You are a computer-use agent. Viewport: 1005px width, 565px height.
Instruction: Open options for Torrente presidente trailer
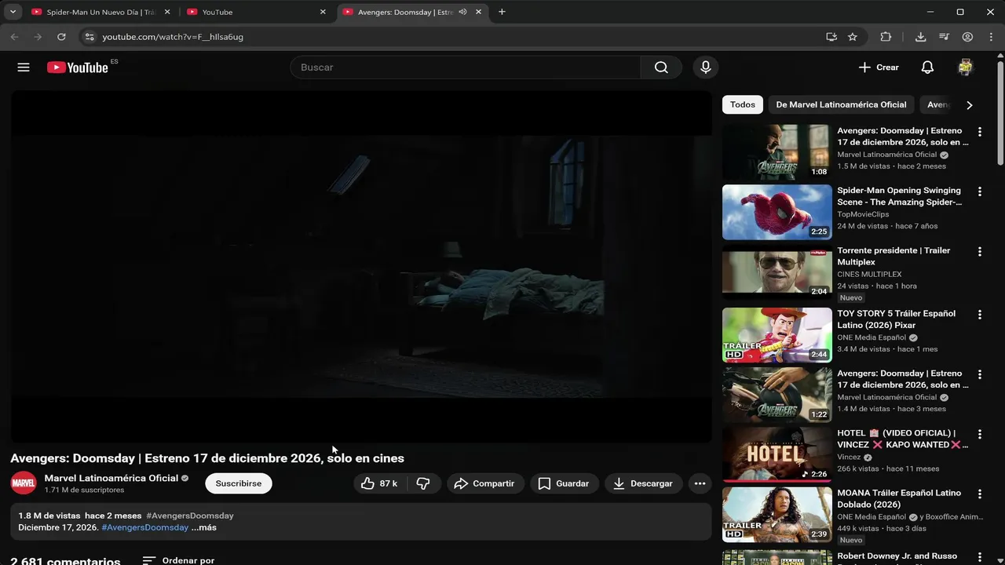(979, 252)
